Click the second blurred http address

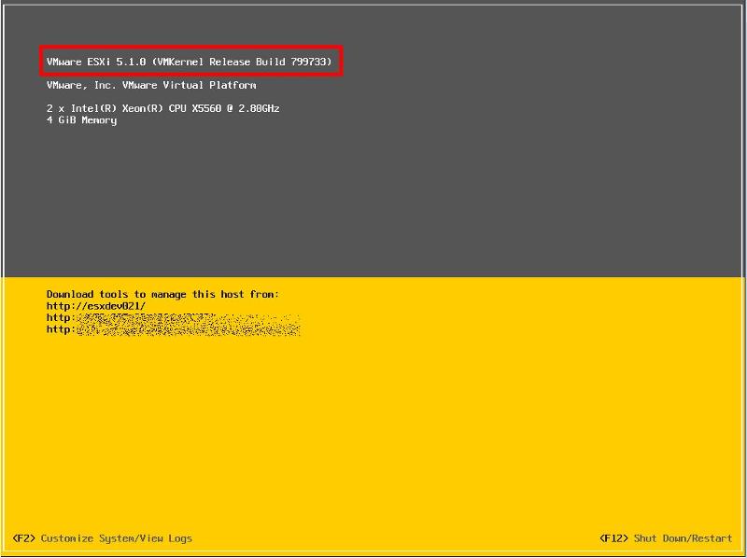tap(174, 318)
